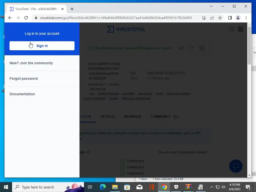256x192 pixels.
Task: Switch to the BEHAVIOR tab
Action: pyautogui.click(x=132, y=116)
